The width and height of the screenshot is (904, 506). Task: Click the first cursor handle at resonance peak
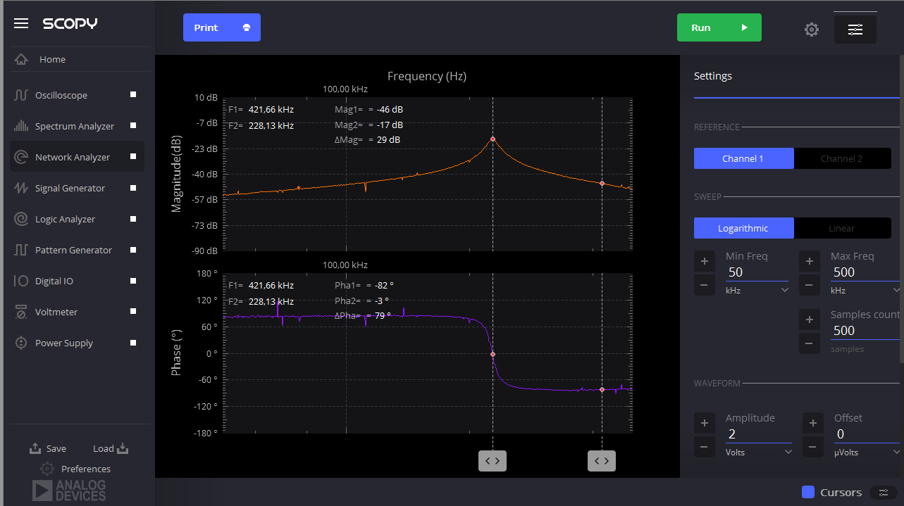[x=493, y=461]
